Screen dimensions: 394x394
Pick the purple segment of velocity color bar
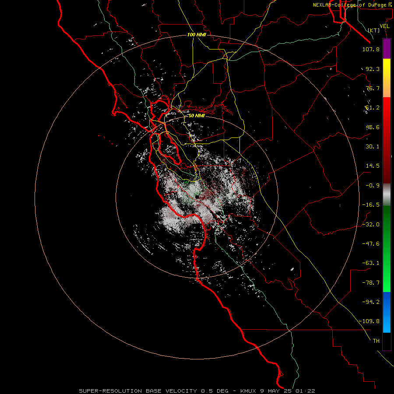tap(387, 49)
